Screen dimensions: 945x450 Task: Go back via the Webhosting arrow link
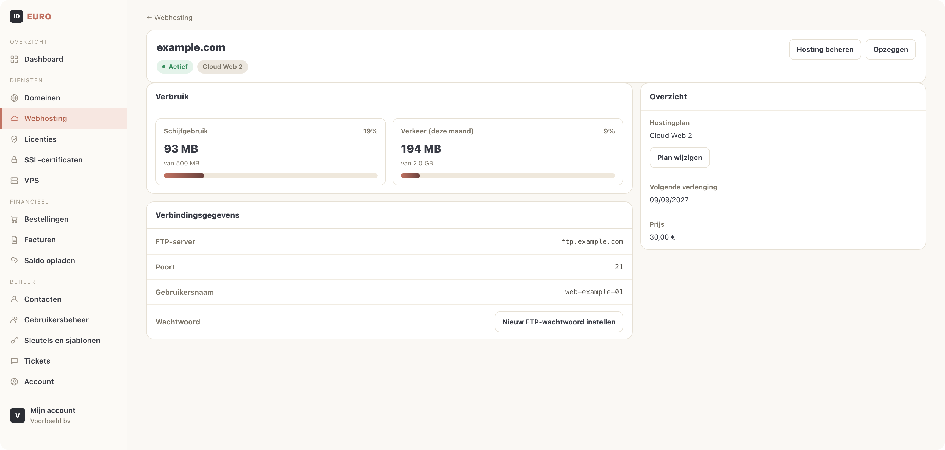pyautogui.click(x=169, y=18)
